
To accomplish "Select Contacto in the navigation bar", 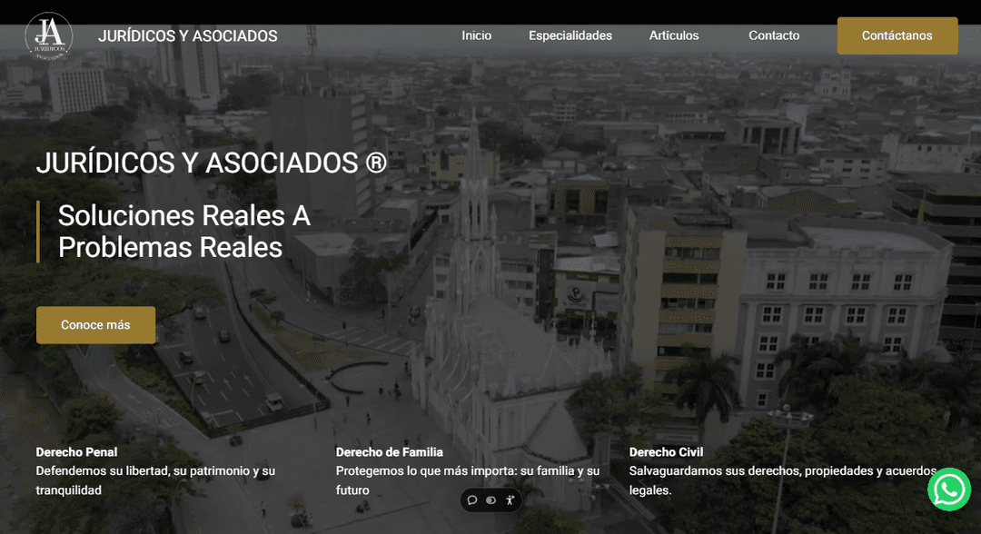I will point(773,35).
